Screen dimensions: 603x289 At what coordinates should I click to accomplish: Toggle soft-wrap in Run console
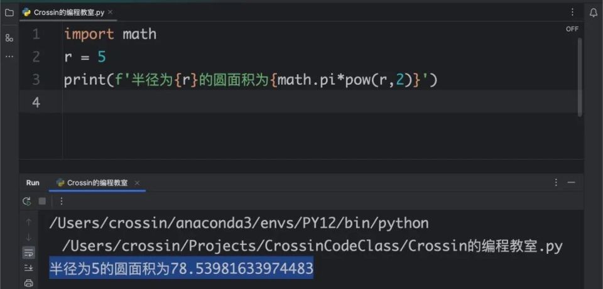(x=28, y=253)
